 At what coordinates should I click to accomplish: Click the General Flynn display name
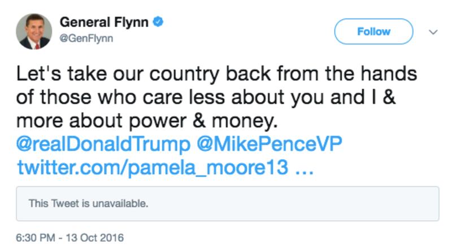105,23
